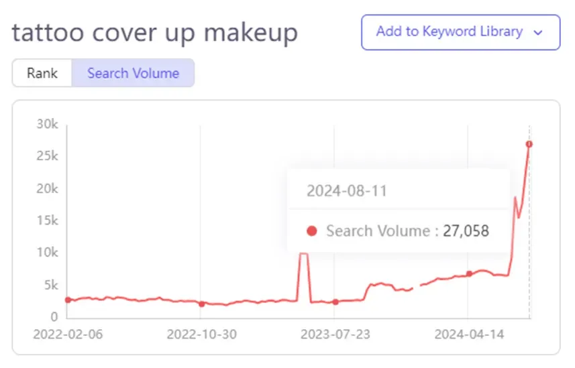Select the Search Volume tab

coord(133,73)
